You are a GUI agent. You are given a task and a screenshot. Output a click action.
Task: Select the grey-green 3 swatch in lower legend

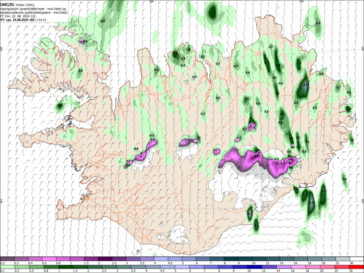[x=124, y=267]
